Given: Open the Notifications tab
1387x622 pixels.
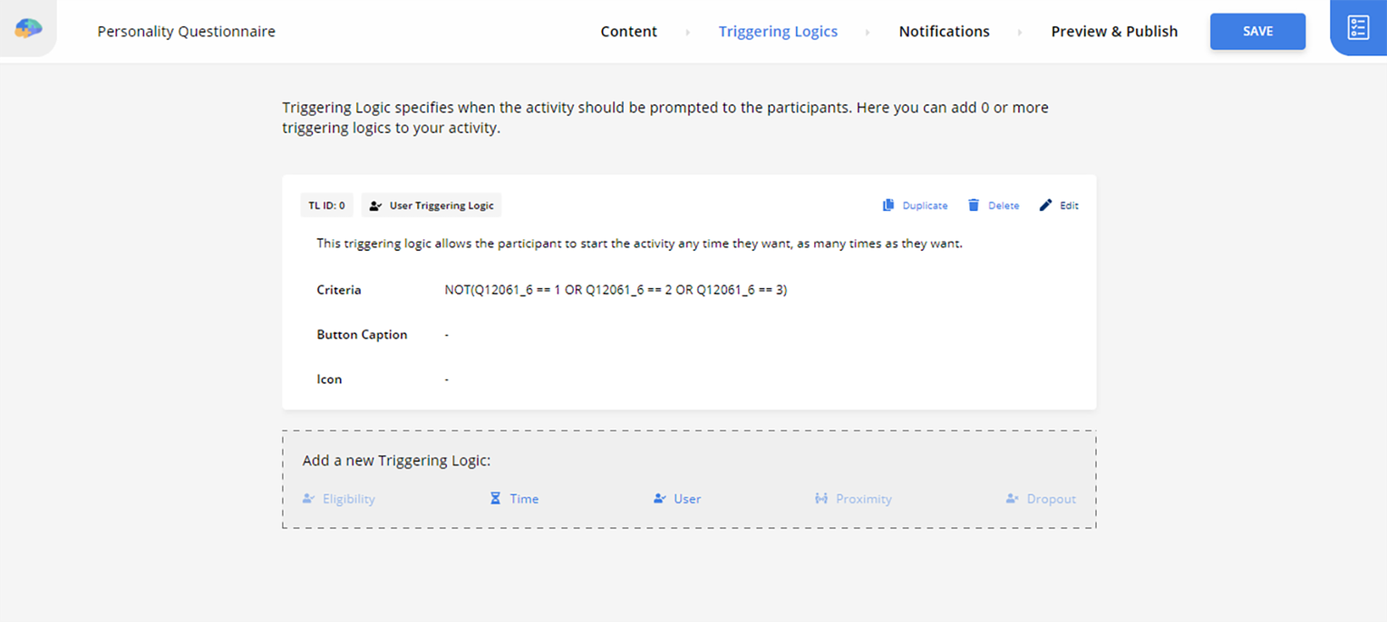Looking at the screenshot, I should [944, 32].
